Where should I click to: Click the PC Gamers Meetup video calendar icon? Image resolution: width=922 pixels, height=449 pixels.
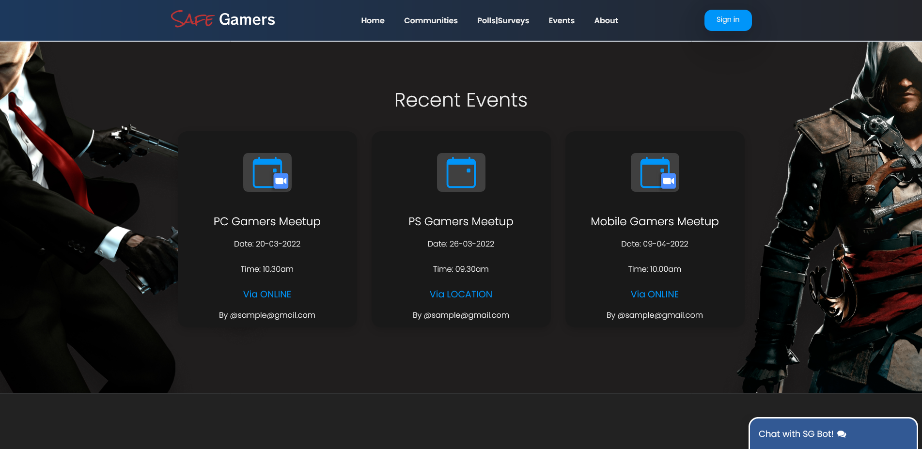pos(267,172)
